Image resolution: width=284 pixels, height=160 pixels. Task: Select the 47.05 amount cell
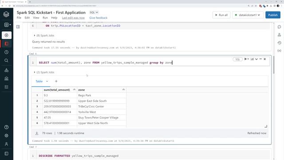tap(60, 117)
